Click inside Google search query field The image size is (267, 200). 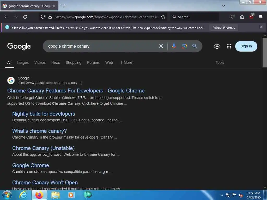click(102, 46)
